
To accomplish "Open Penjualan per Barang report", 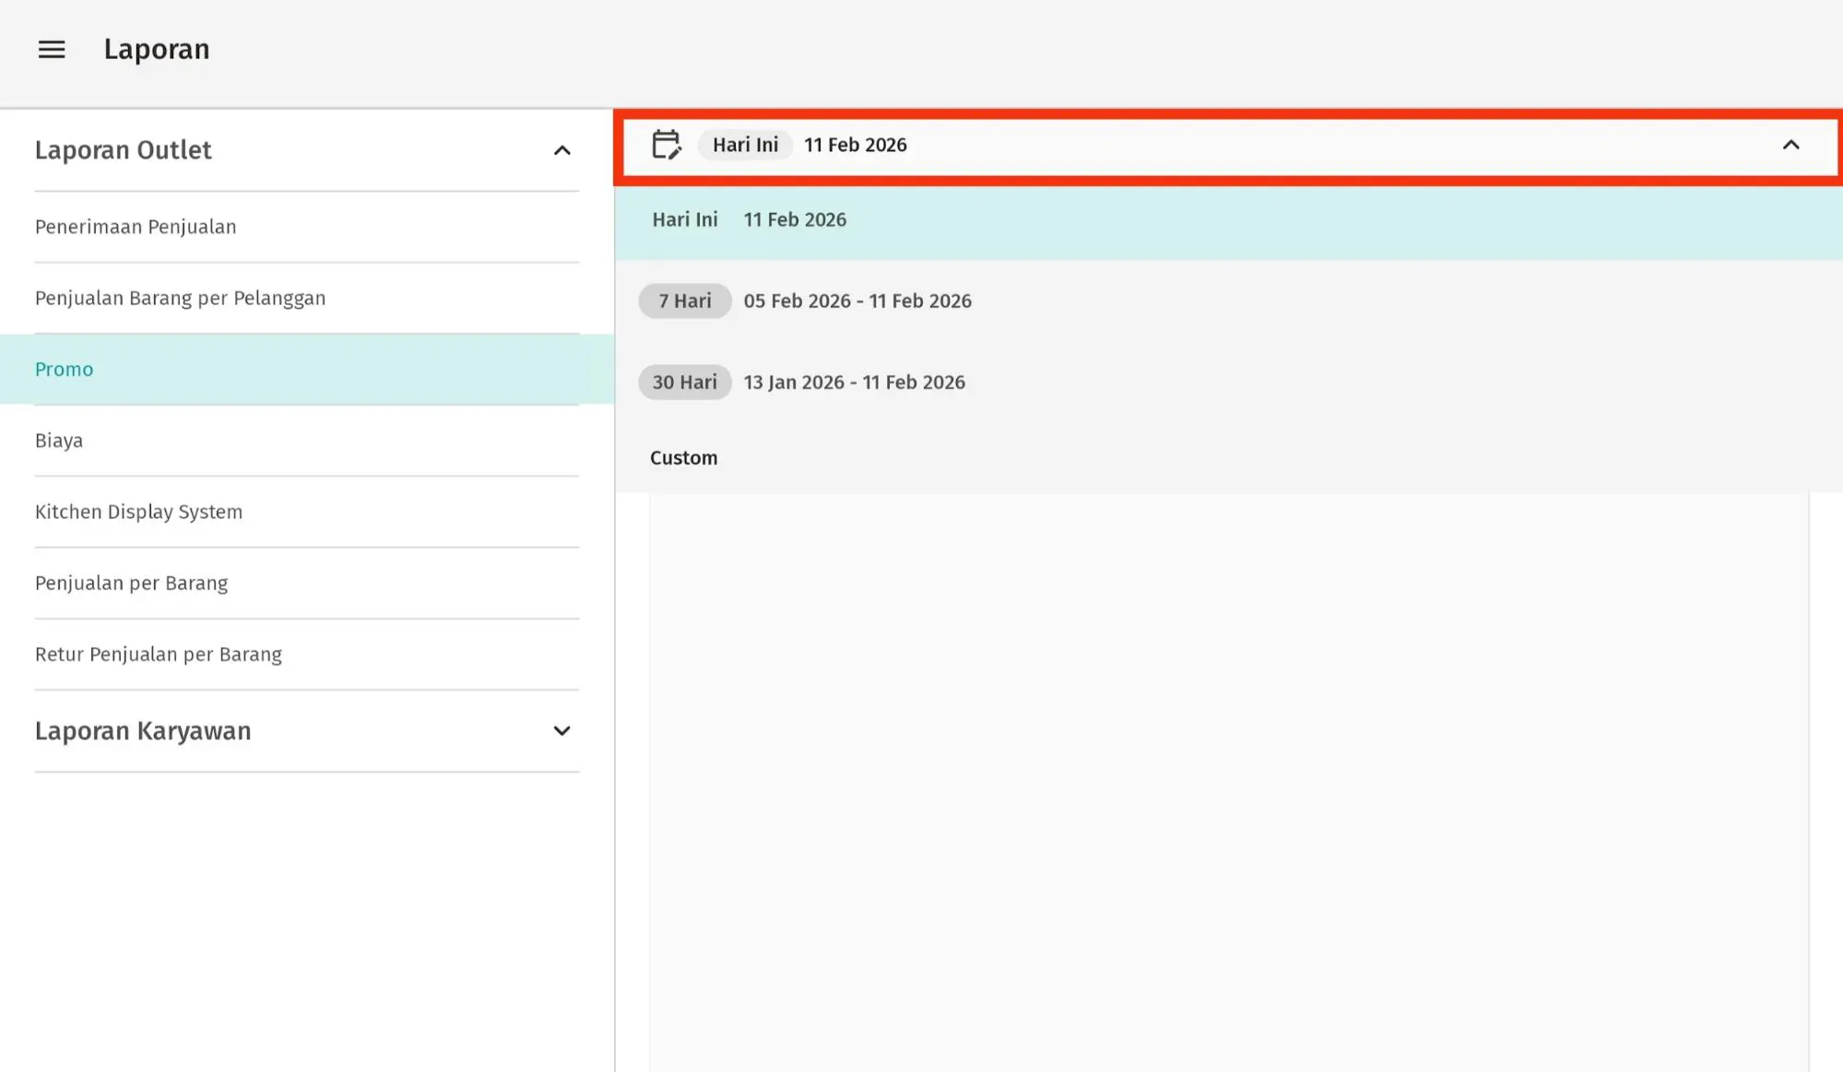I will [131, 583].
